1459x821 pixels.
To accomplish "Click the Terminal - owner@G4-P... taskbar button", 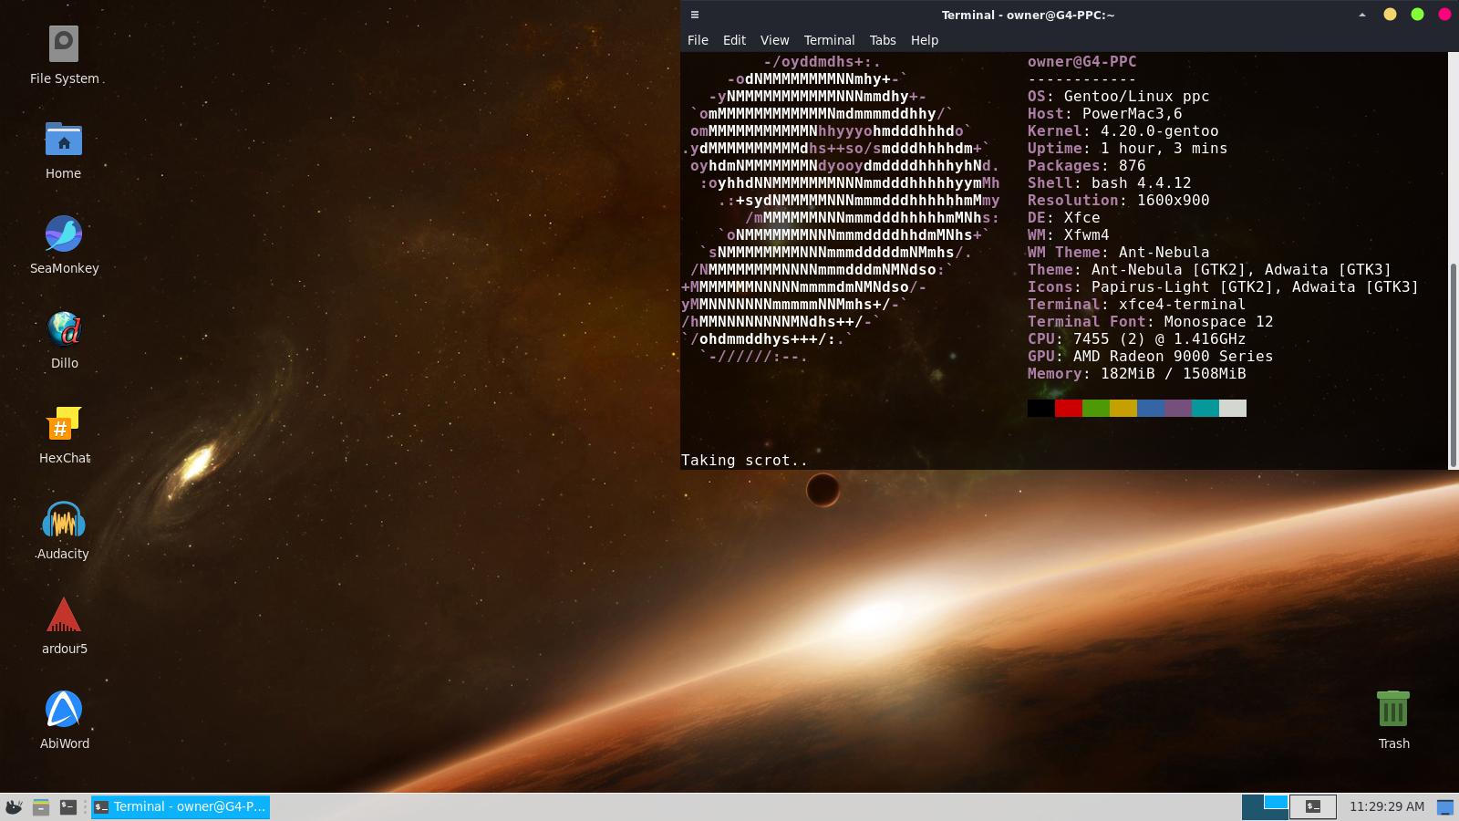I will [181, 806].
